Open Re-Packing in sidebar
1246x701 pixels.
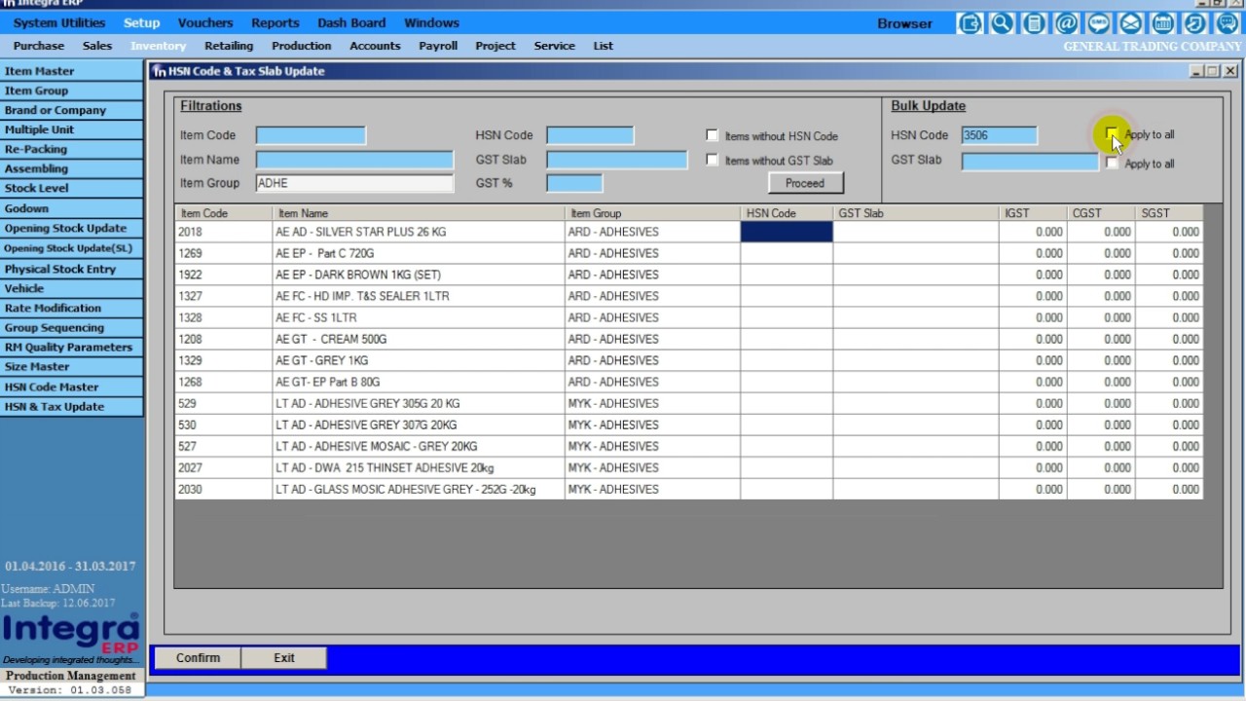(72, 149)
